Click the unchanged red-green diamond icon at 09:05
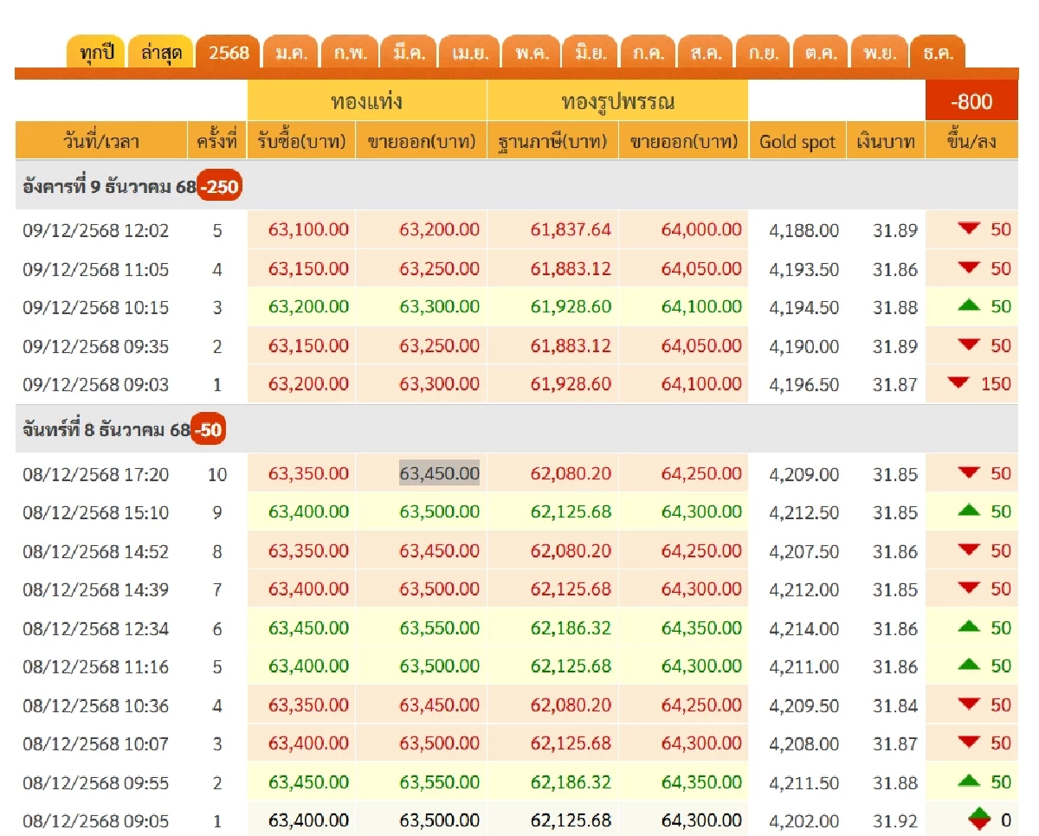This screenshot has width=1039, height=836. 978,819
